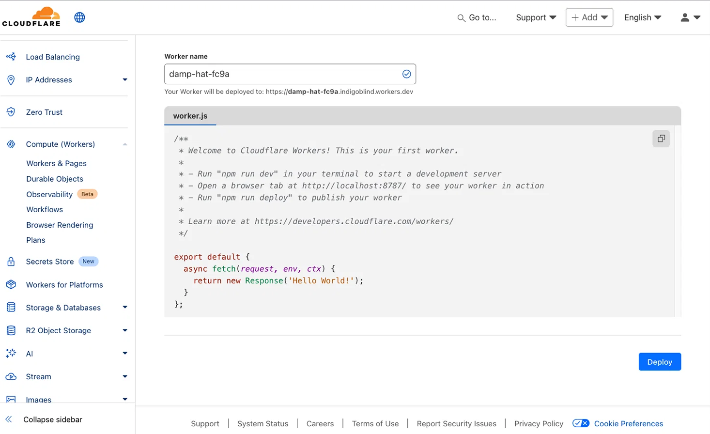Expand the Images section arrow
This screenshot has height=434, width=710.
pyautogui.click(x=125, y=400)
